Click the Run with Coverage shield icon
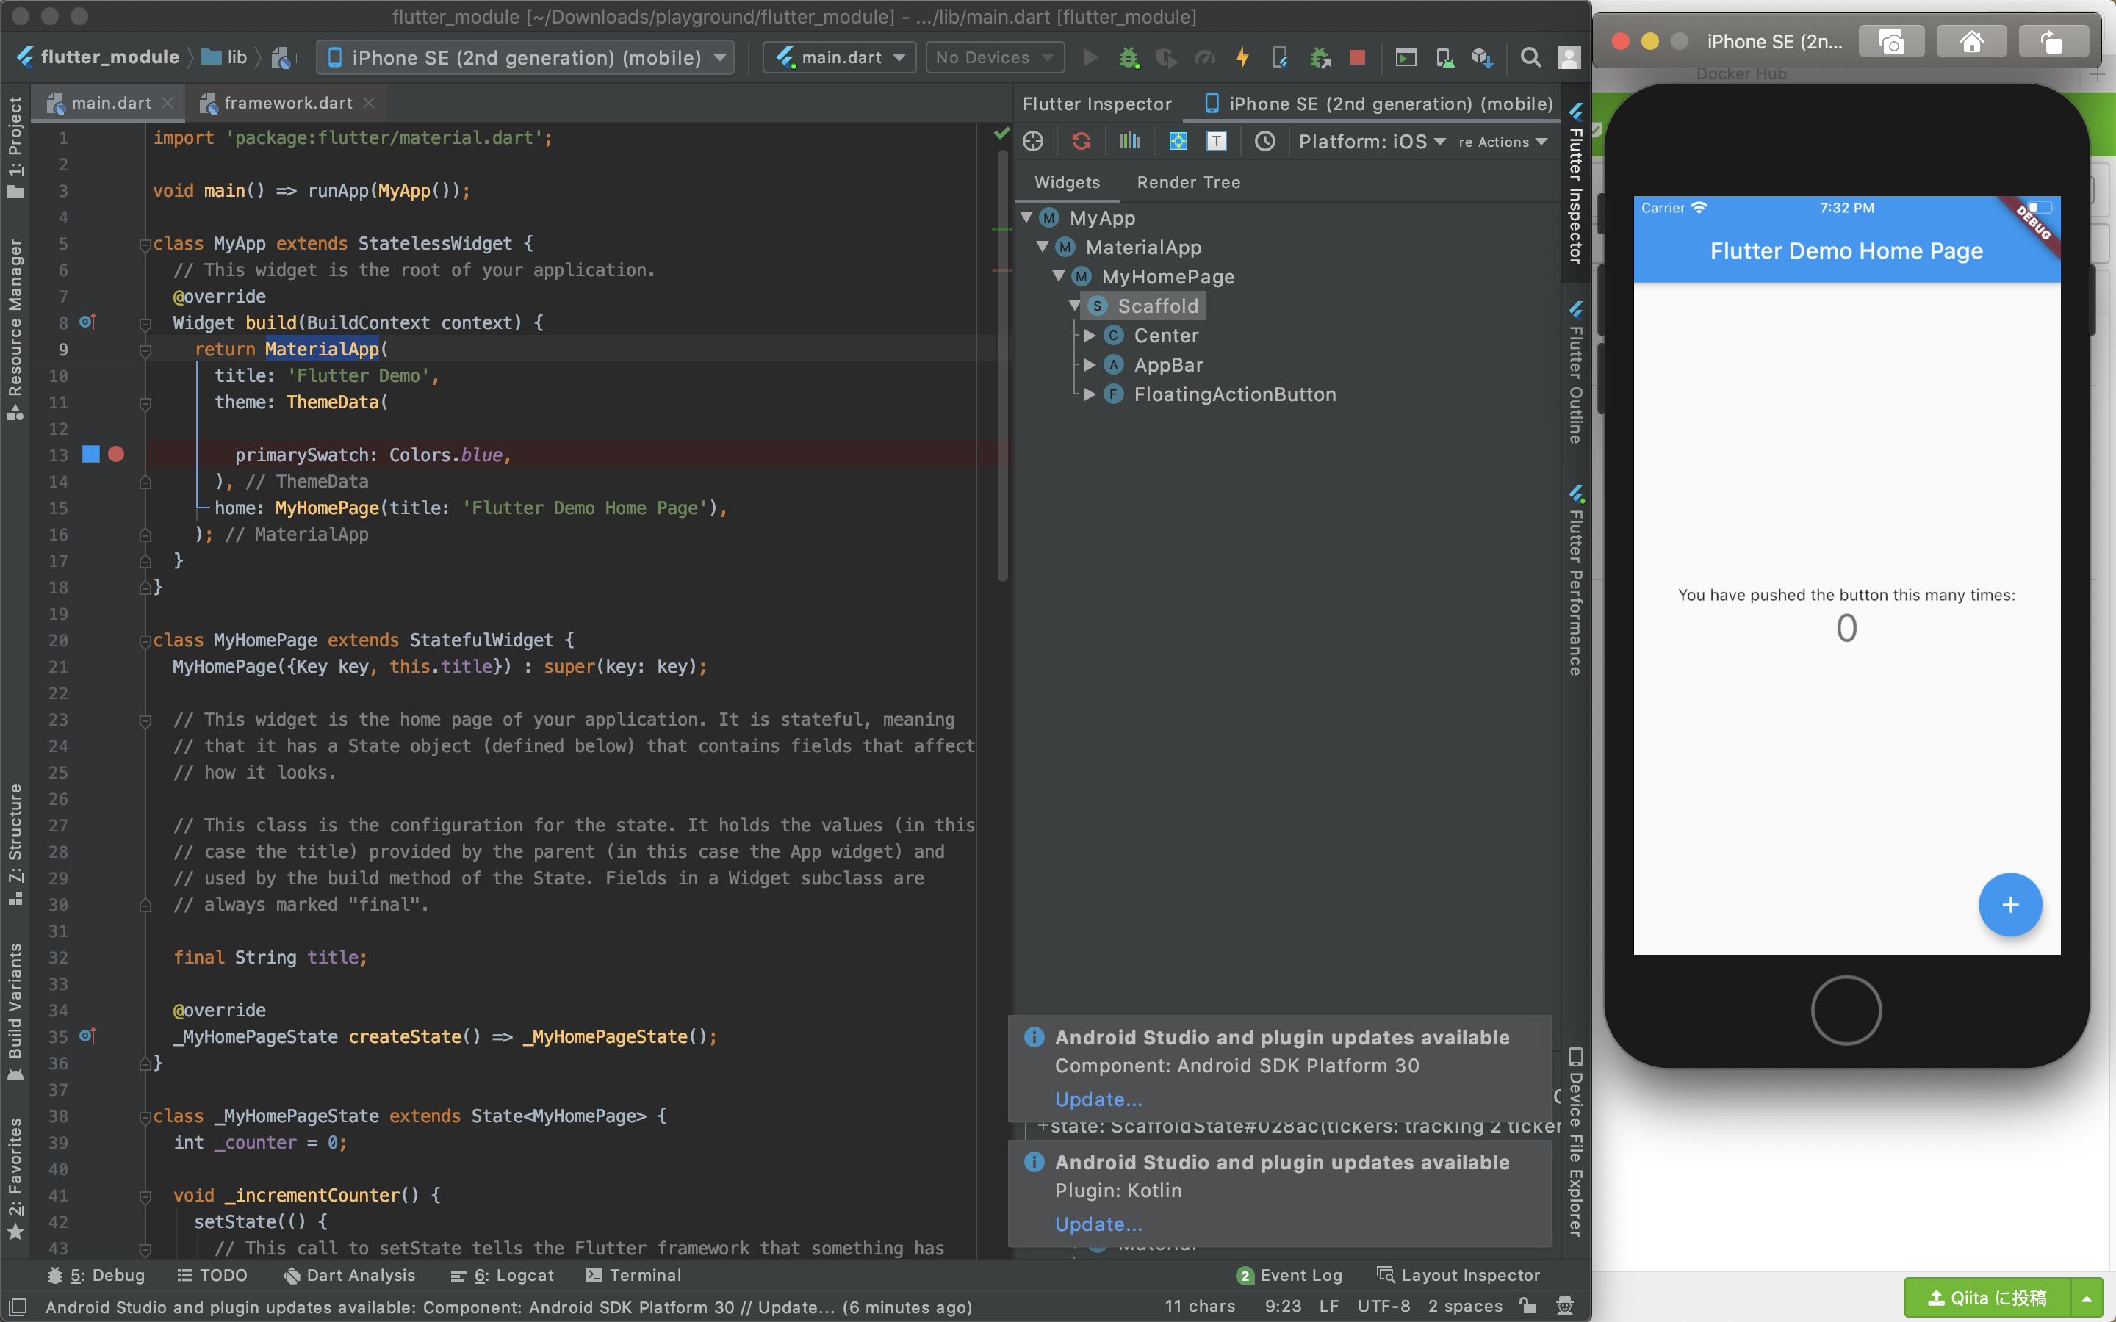Viewport: 2116px width, 1322px height. (x=1165, y=58)
